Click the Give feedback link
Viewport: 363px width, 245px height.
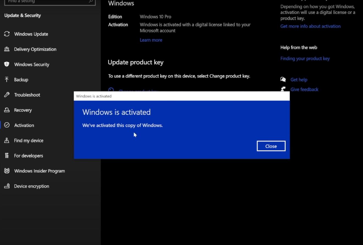click(304, 90)
